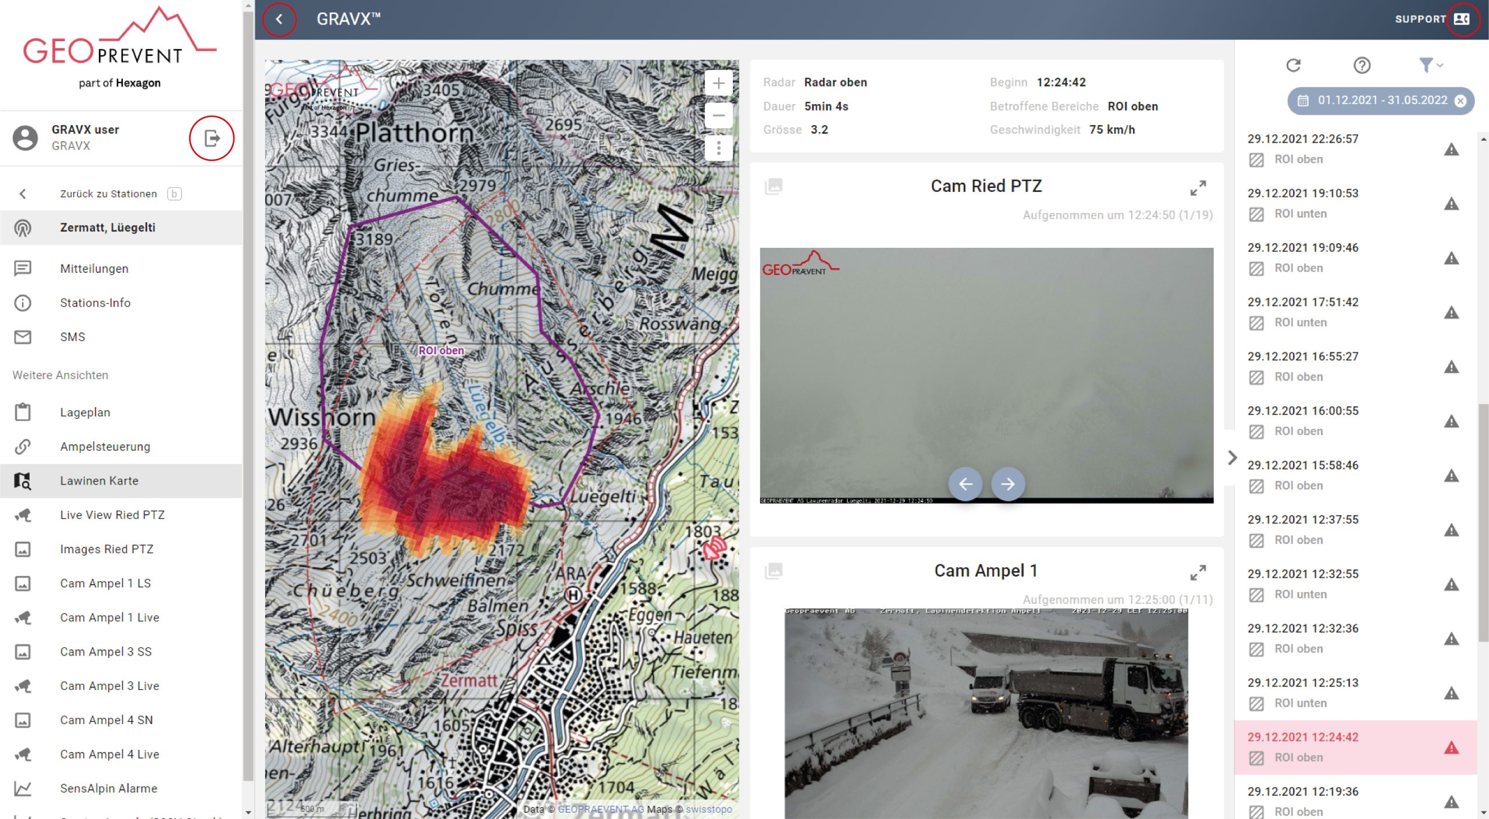Click the Lageplan clipboard icon

[x=23, y=412]
